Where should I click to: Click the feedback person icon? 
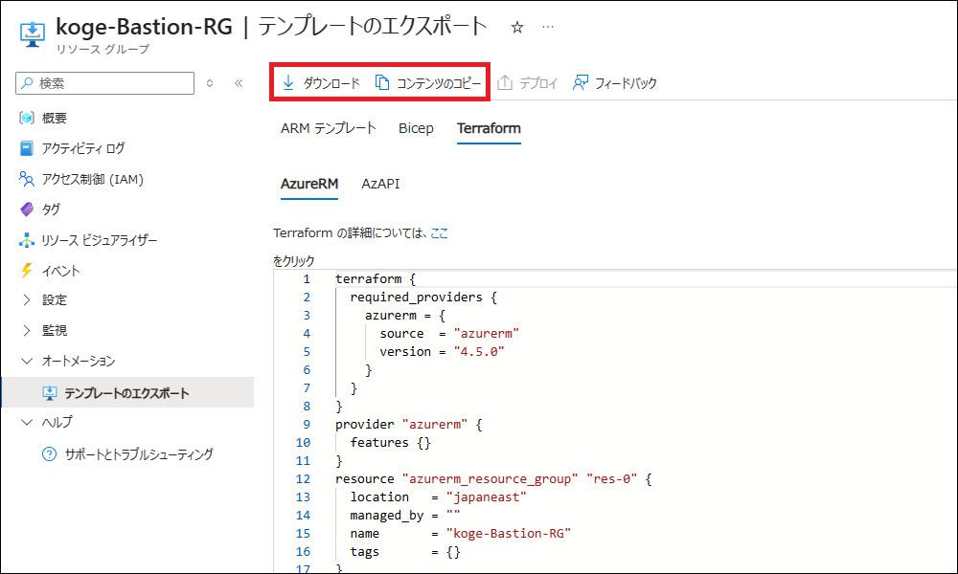tap(580, 82)
